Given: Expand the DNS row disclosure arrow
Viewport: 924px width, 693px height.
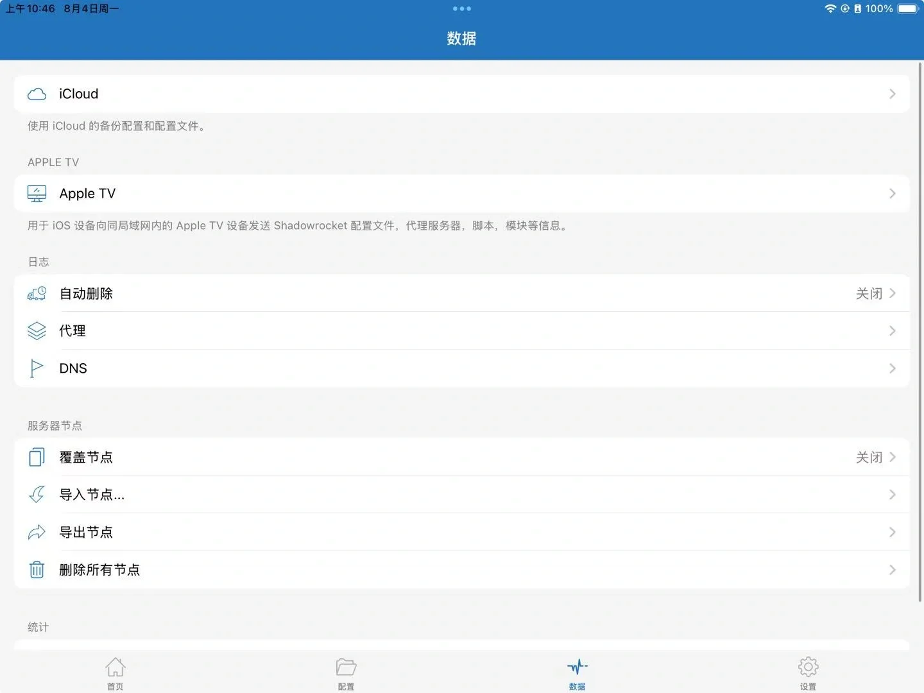Looking at the screenshot, I should pyautogui.click(x=893, y=368).
